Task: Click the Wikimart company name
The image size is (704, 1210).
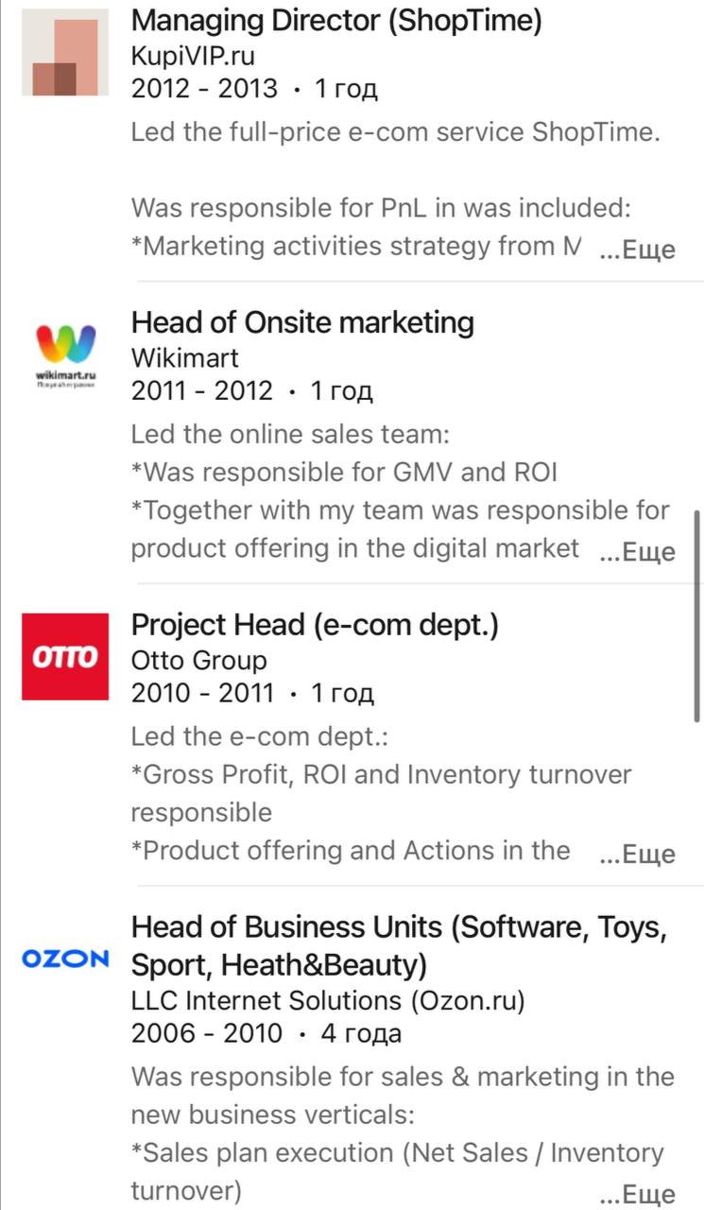Action: pos(185,358)
